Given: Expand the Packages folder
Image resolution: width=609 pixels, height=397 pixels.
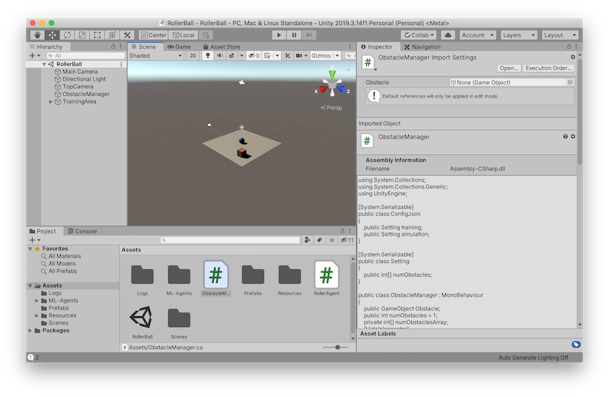Looking at the screenshot, I should (30, 330).
